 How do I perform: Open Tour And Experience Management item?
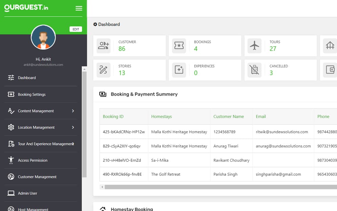[46, 144]
